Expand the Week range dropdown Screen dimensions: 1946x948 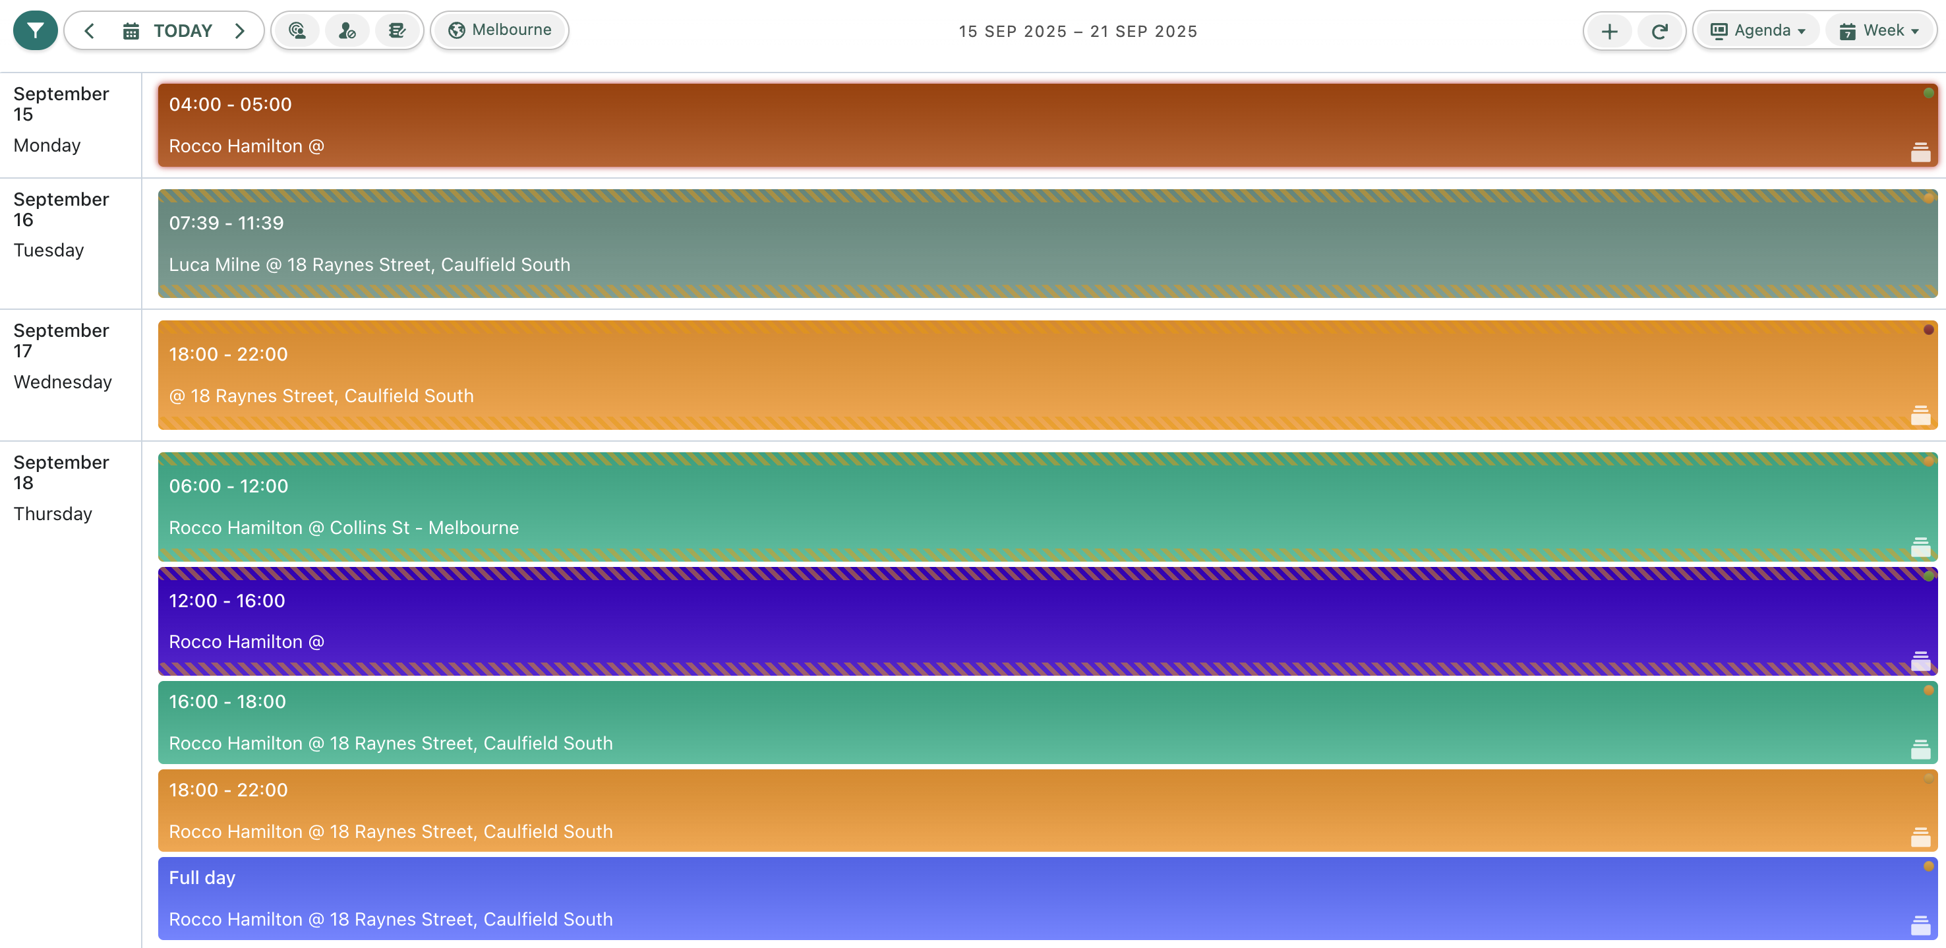click(x=1879, y=31)
